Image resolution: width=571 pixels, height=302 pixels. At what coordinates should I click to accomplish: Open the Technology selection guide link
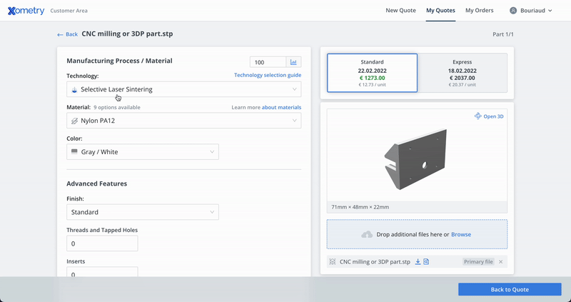[x=267, y=75]
